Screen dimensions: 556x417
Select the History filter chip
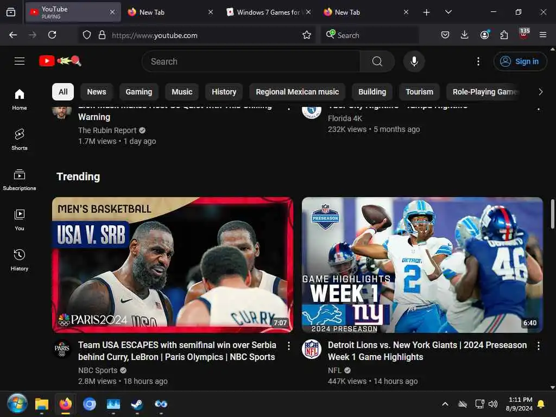point(224,92)
